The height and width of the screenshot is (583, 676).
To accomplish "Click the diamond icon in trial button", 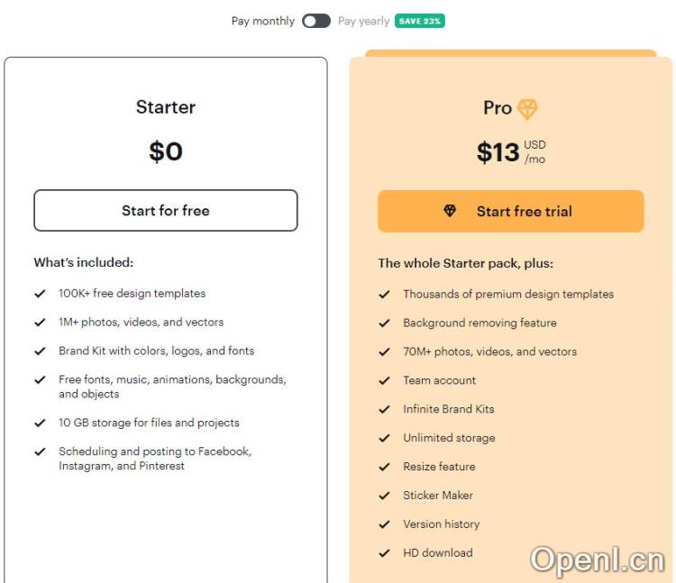I will 451,212.
